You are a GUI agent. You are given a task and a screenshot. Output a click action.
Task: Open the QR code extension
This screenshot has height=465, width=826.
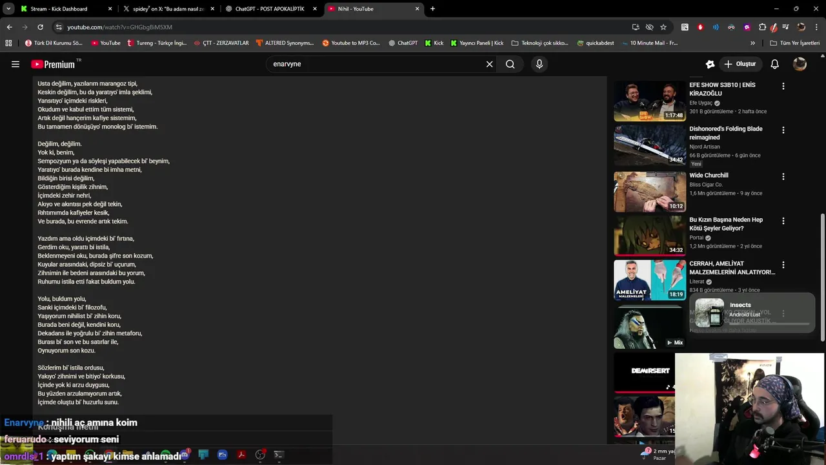point(684,27)
